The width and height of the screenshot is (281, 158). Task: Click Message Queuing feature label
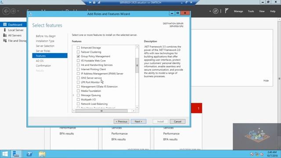coord(91,95)
